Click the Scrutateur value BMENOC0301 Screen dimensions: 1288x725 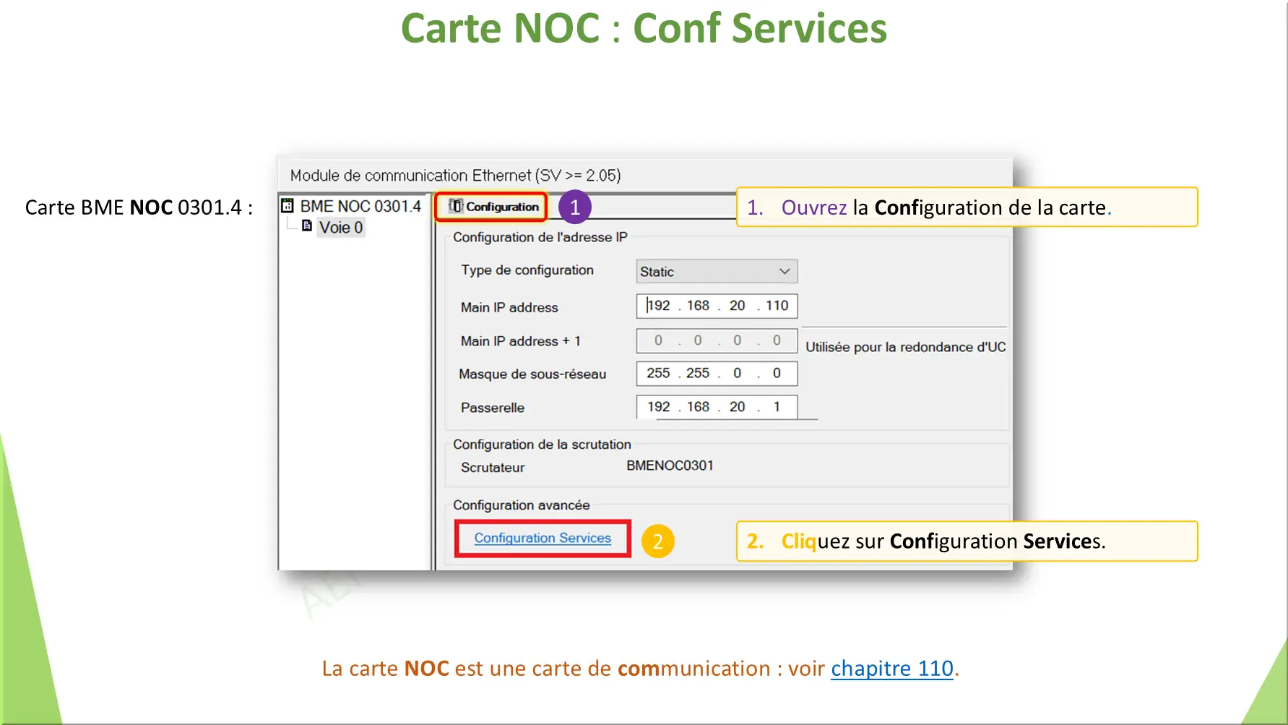pos(670,466)
